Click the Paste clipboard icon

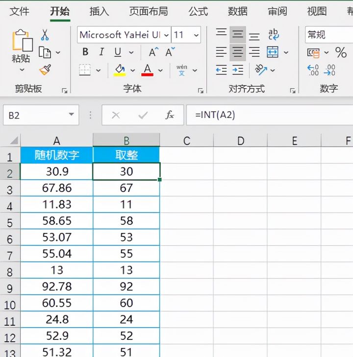(x=23, y=40)
